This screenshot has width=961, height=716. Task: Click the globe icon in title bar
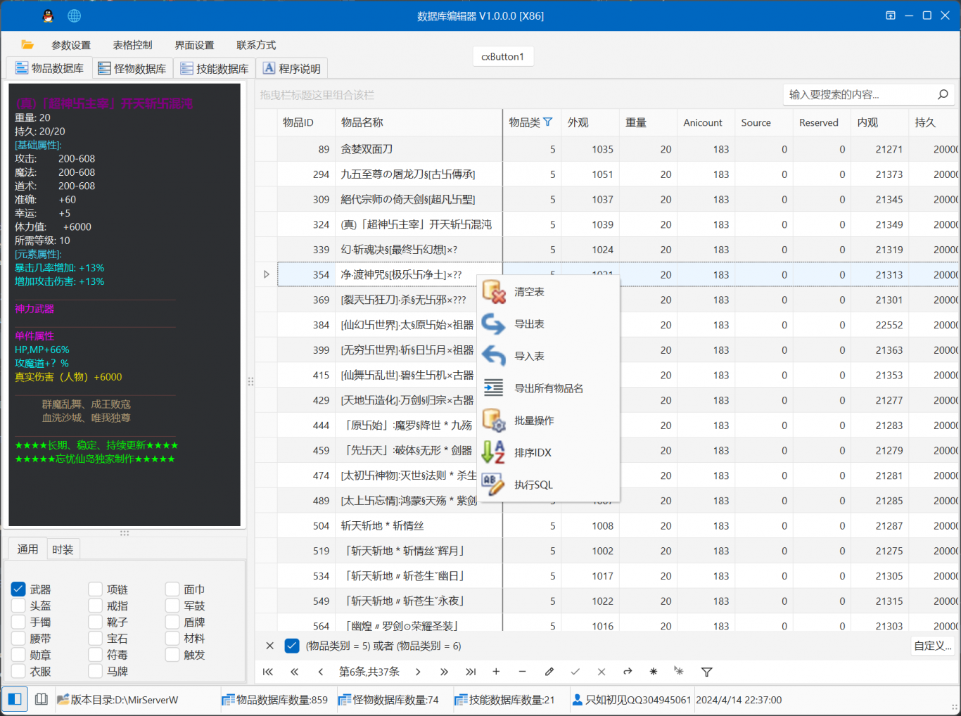click(x=75, y=15)
